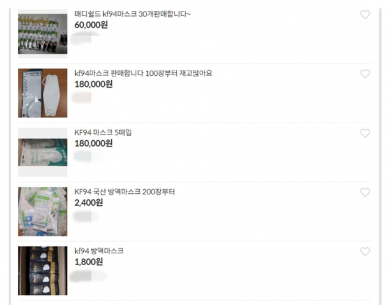Open the 5매입 mask package thumbnail
The width and height of the screenshot is (388, 305).
pos(43,152)
